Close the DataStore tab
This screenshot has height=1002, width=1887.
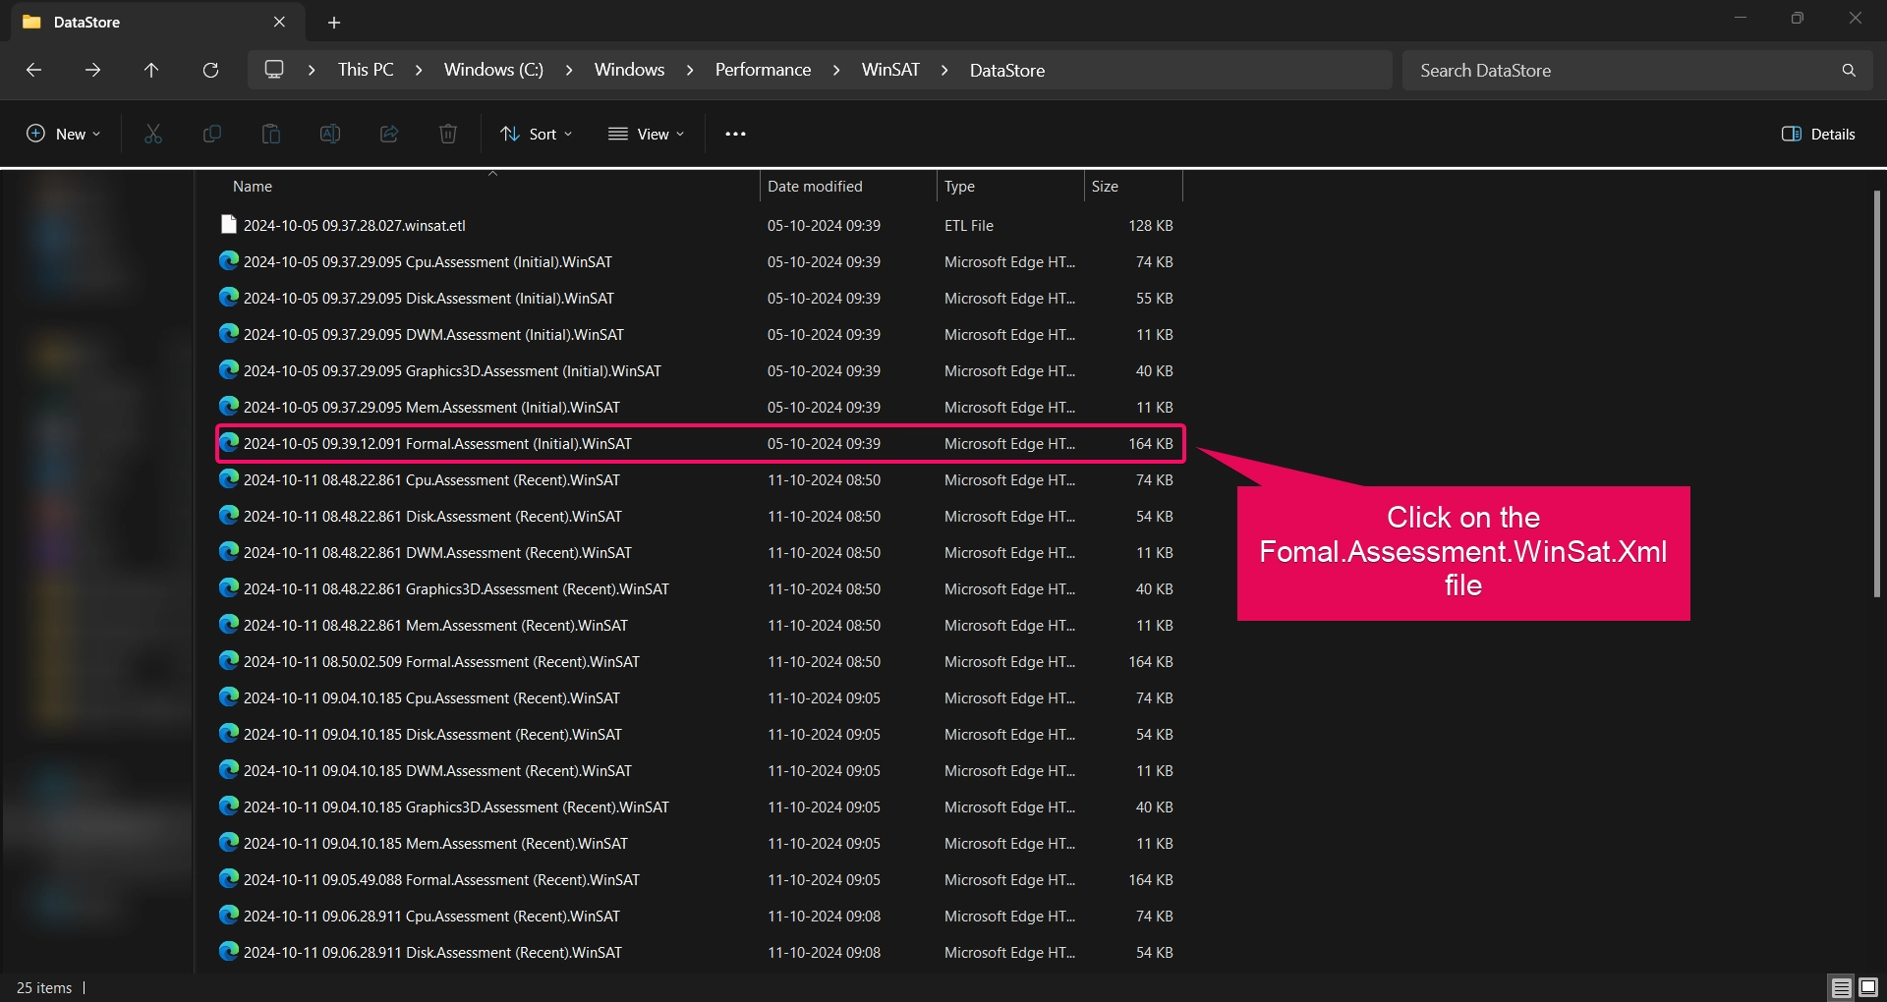(x=279, y=22)
